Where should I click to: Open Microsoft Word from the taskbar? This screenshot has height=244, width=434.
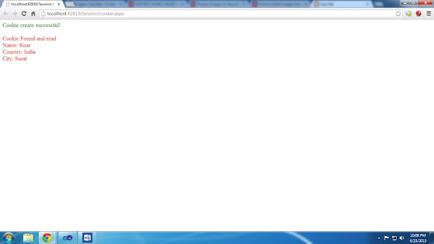(87, 238)
